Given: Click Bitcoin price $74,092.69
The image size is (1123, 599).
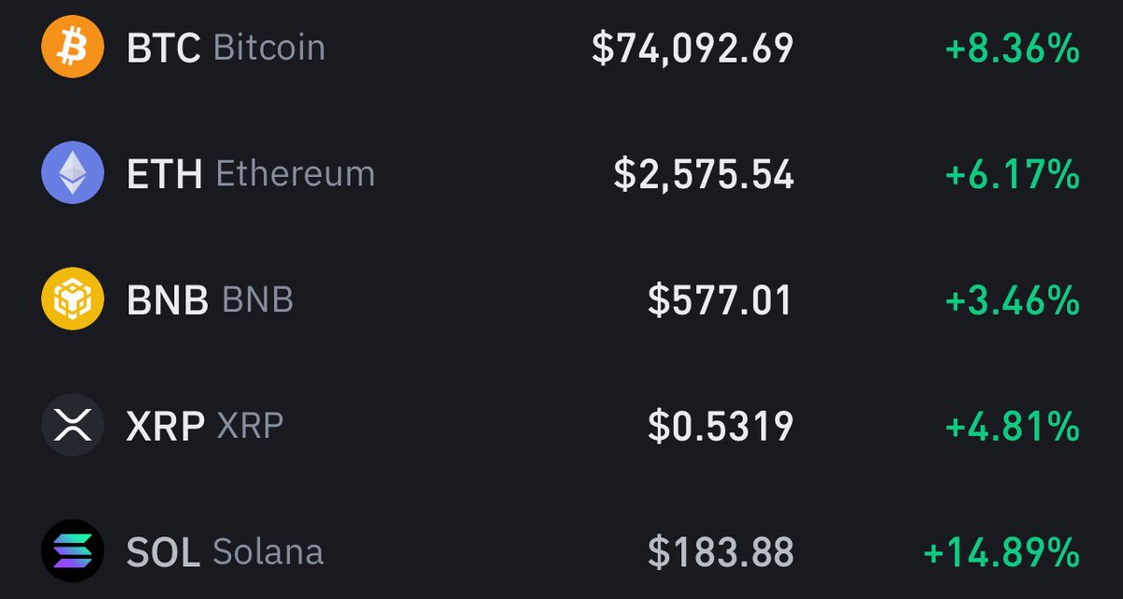Looking at the screenshot, I should point(693,50).
